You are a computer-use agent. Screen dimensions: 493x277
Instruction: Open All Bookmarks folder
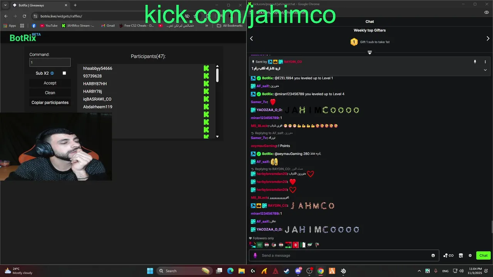[x=230, y=26]
